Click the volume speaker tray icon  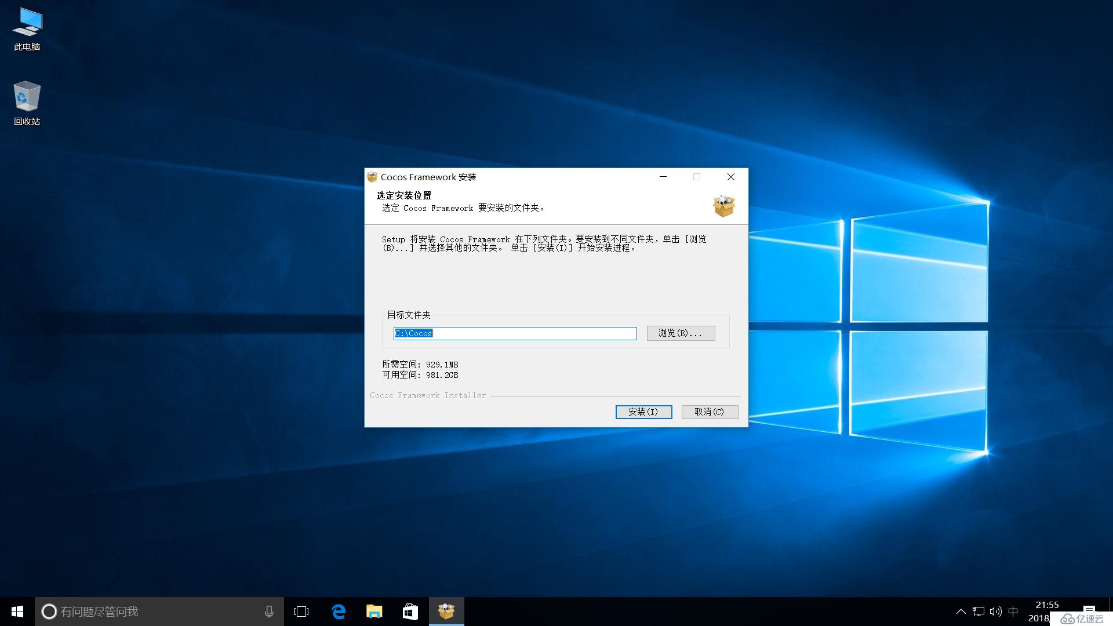coord(996,612)
